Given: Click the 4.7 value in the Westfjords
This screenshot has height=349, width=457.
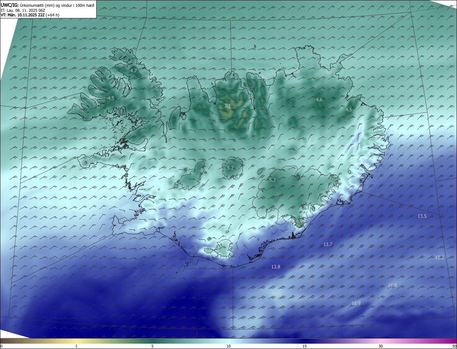Looking at the screenshot, I should tap(134, 71).
